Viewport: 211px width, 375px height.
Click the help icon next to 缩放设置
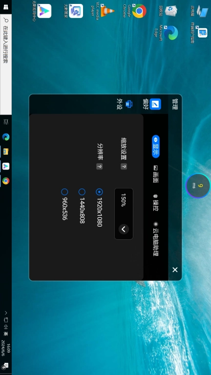click(x=124, y=167)
